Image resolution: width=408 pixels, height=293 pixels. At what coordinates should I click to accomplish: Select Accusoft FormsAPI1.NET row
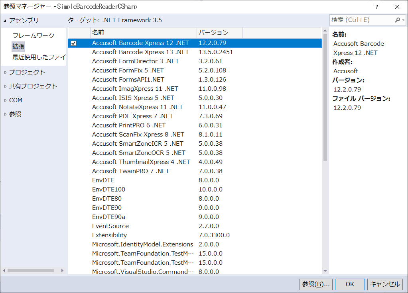(x=195, y=80)
